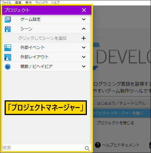Expand the ゲーム設定 section chevron
This screenshot has height=153, width=151.
point(84,19)
